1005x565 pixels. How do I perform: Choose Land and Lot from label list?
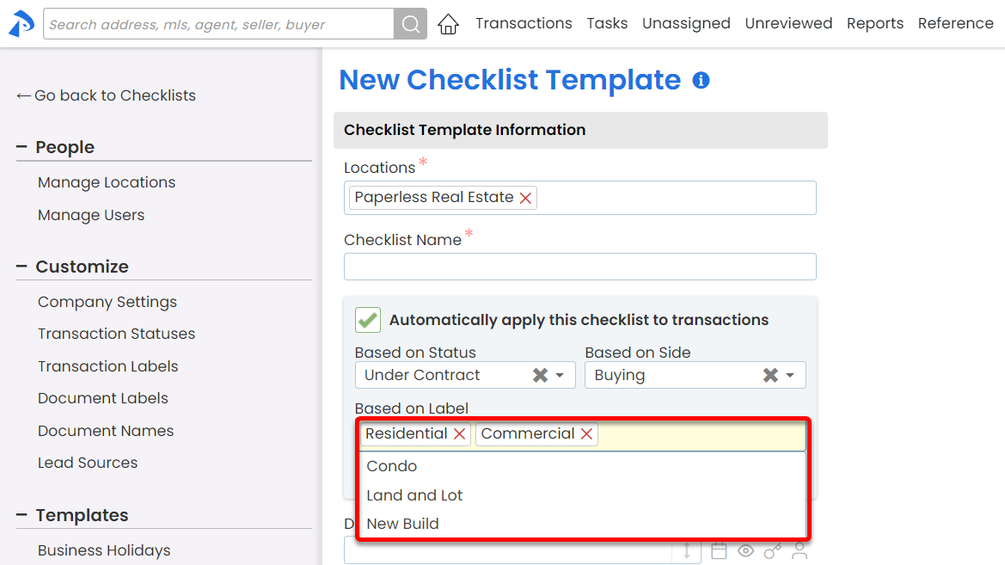pyautogui.click(x=414, y=495)
